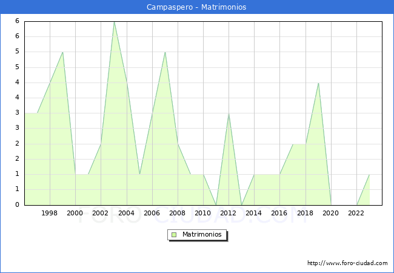394x273 pixels.
Task: Select the 2012 spike data point
Action: [229, 113]
